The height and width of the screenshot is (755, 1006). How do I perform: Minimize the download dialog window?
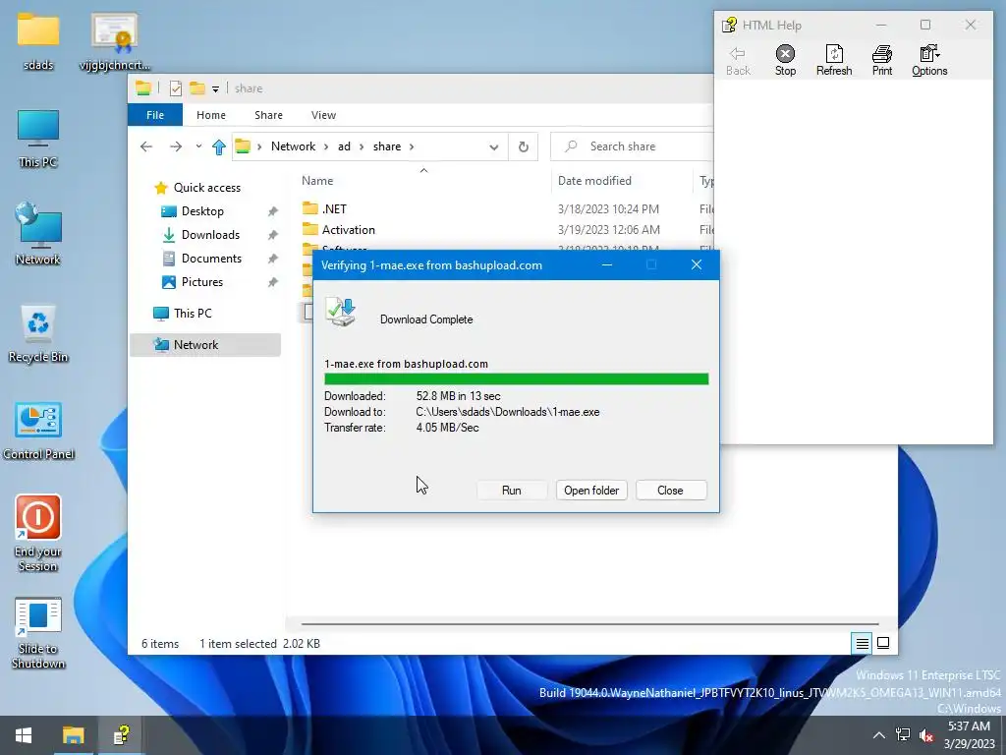(x=607, y=265)
